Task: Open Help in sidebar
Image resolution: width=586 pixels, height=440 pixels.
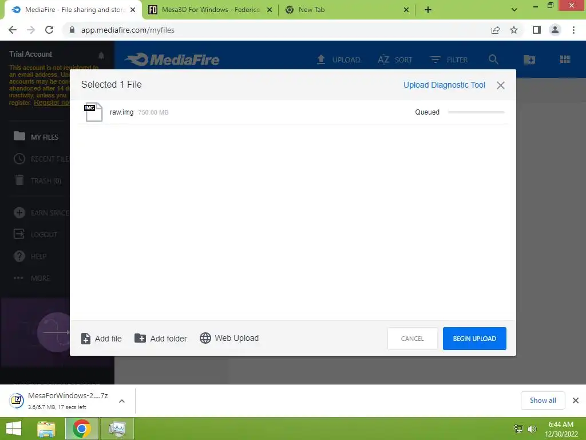Action: 30,256
